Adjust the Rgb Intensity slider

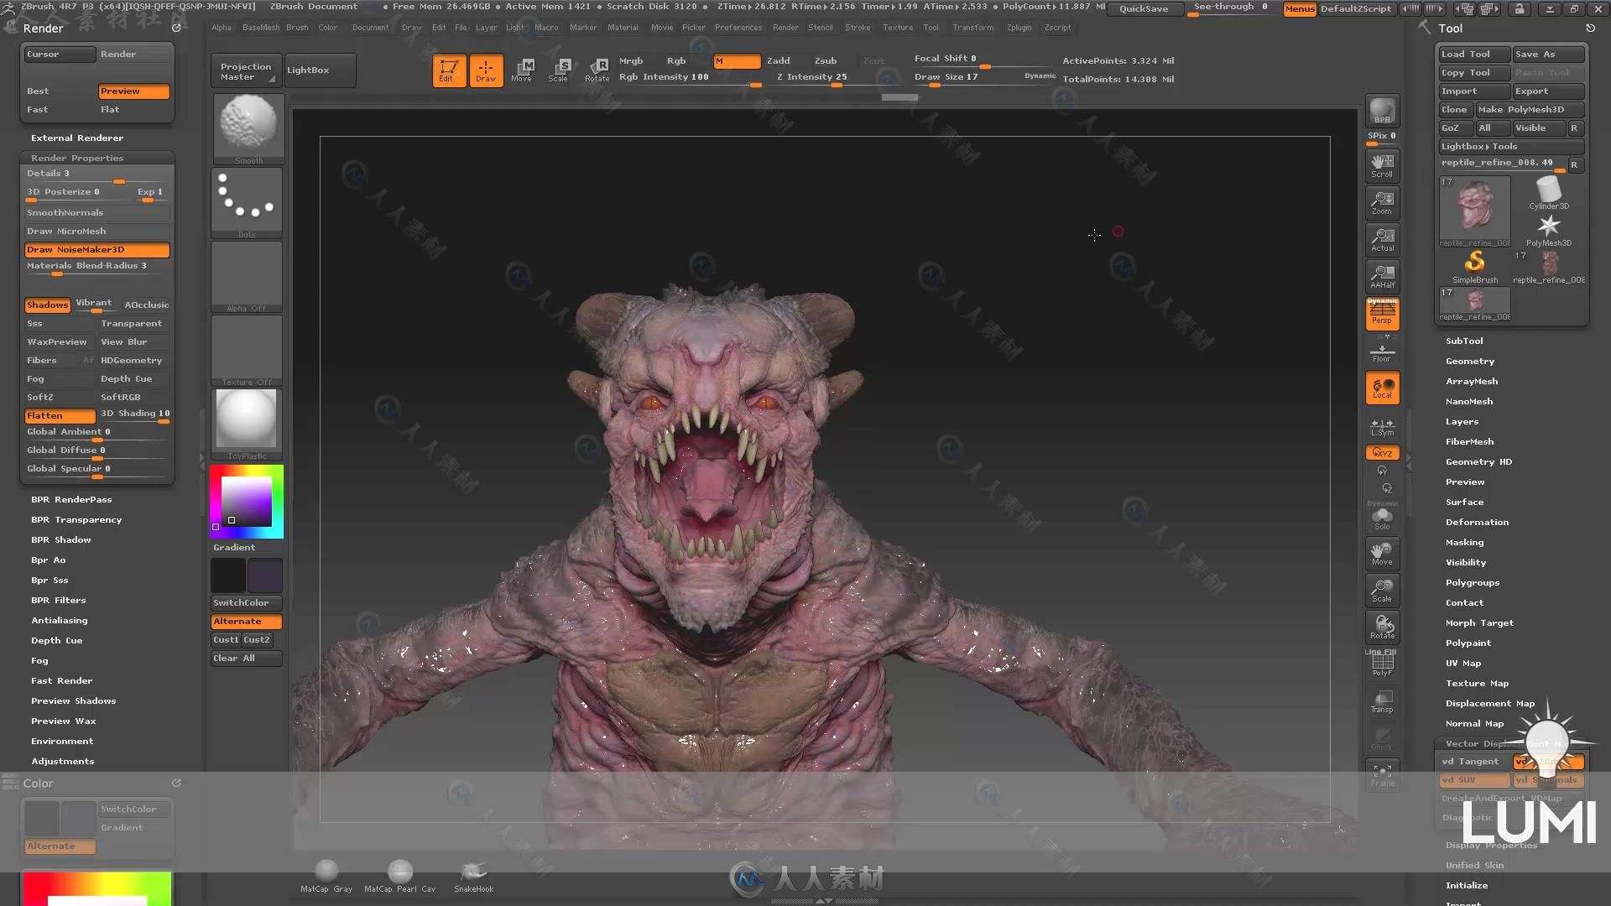690,78
